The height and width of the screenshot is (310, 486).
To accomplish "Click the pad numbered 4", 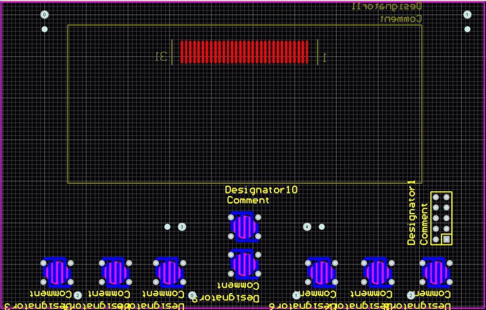I will click(x=307, y=227).
